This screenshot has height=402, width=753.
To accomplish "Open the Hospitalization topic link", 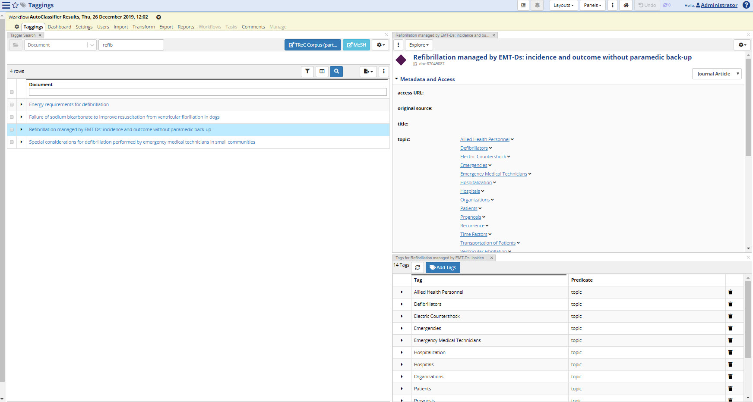I will [475, 182].
